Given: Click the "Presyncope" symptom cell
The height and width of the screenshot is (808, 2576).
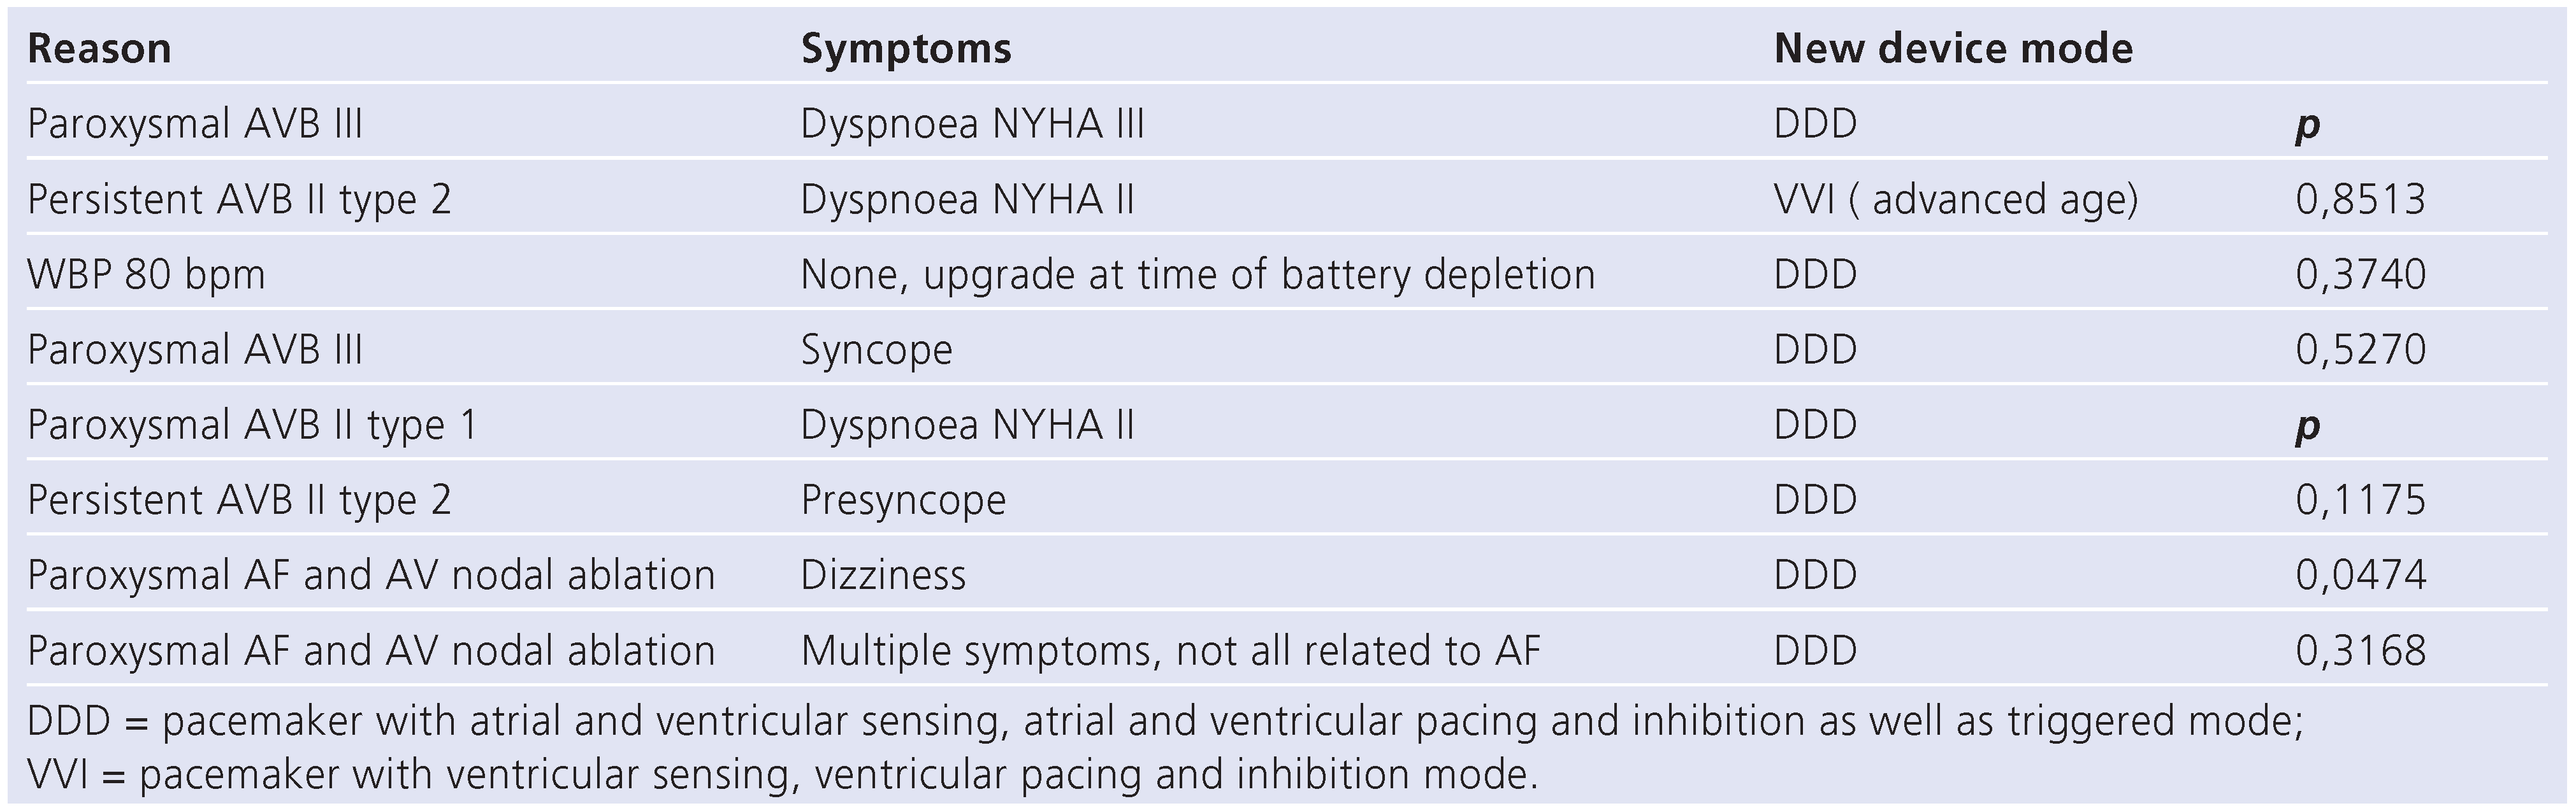Looking at the screenshot, I should [x=903, y=500].
